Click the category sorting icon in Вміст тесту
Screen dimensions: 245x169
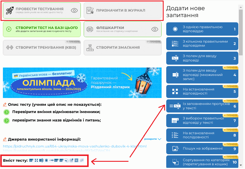67,160
